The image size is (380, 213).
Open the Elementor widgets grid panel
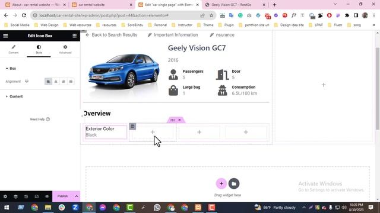[74, 35]
